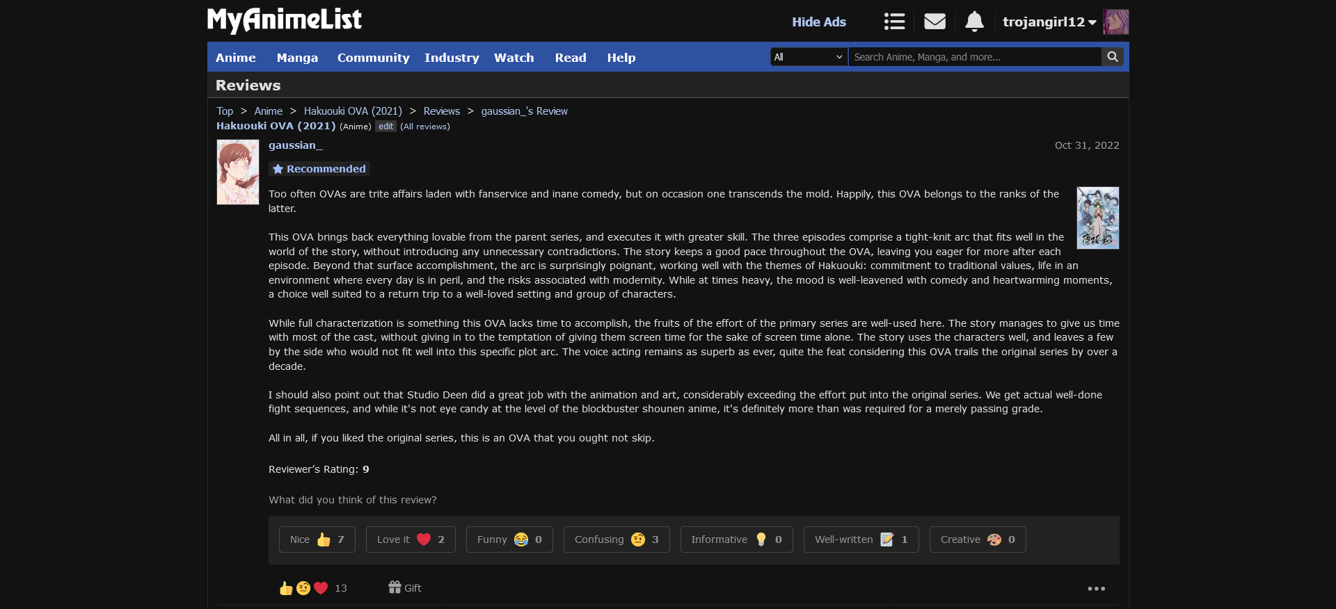Open gaussian_ username link
This screenshot has height=609, width=1336.
[296, 145]
